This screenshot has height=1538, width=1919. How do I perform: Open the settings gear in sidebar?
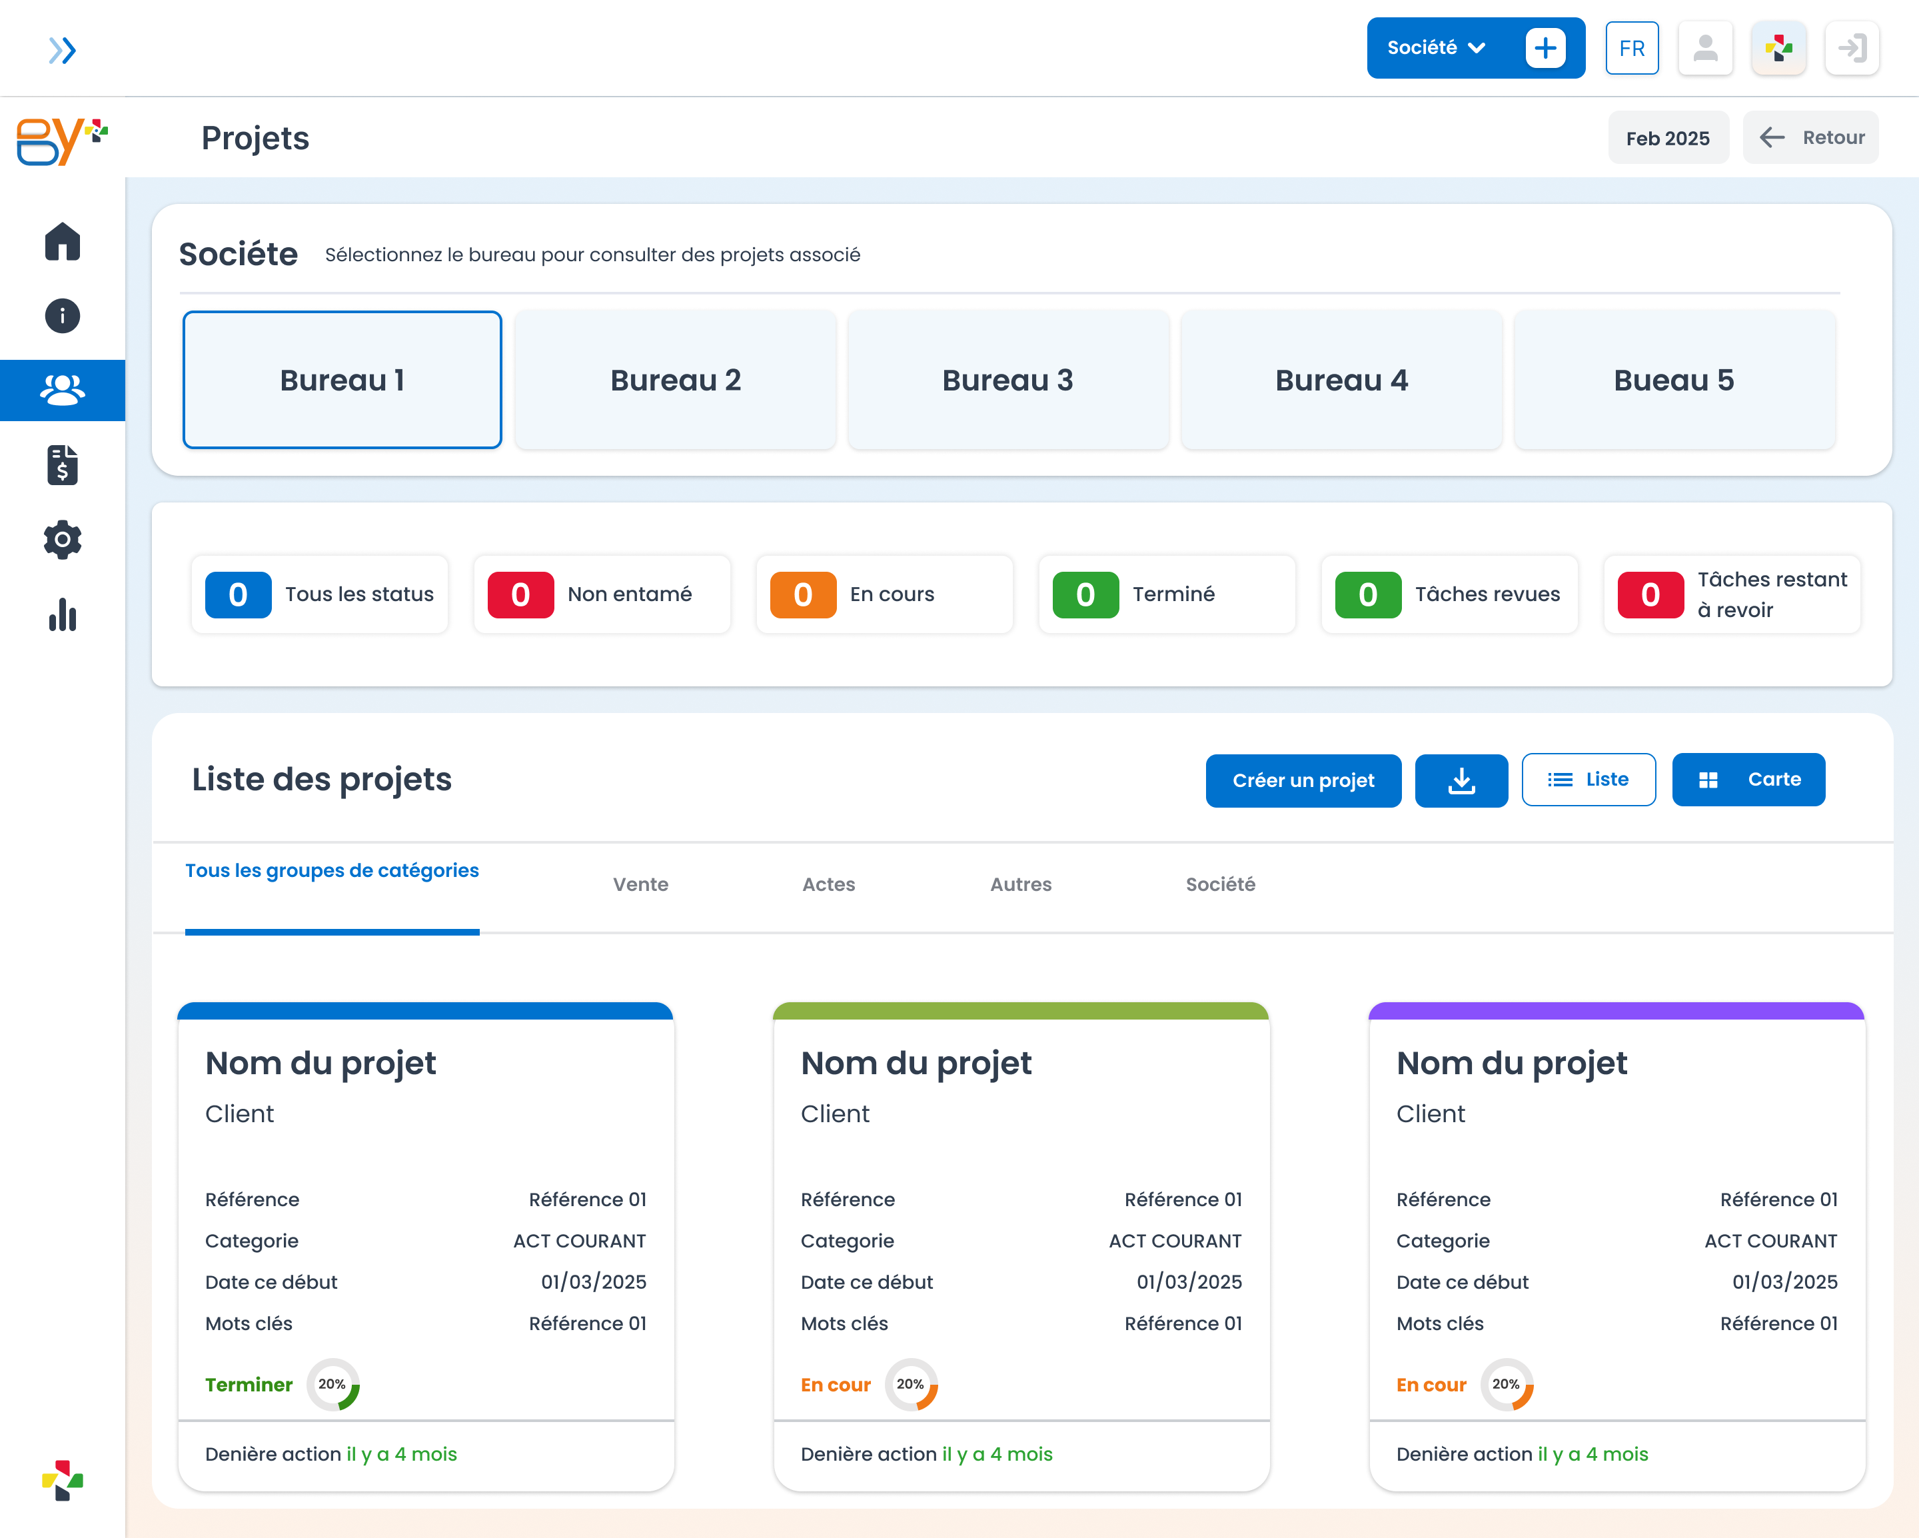[63, 539]
